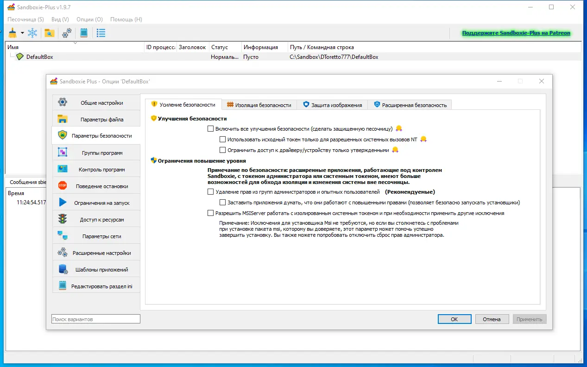Click the 'ID процесса' column header
587x367 pixels.
tap(161, 47)
